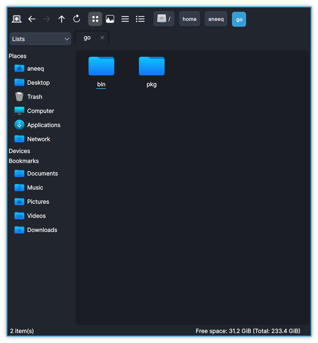Jump to home in the breadcrumb
Image resolution: width=318 pixels, height=343 pixels.
coord(189,19)
